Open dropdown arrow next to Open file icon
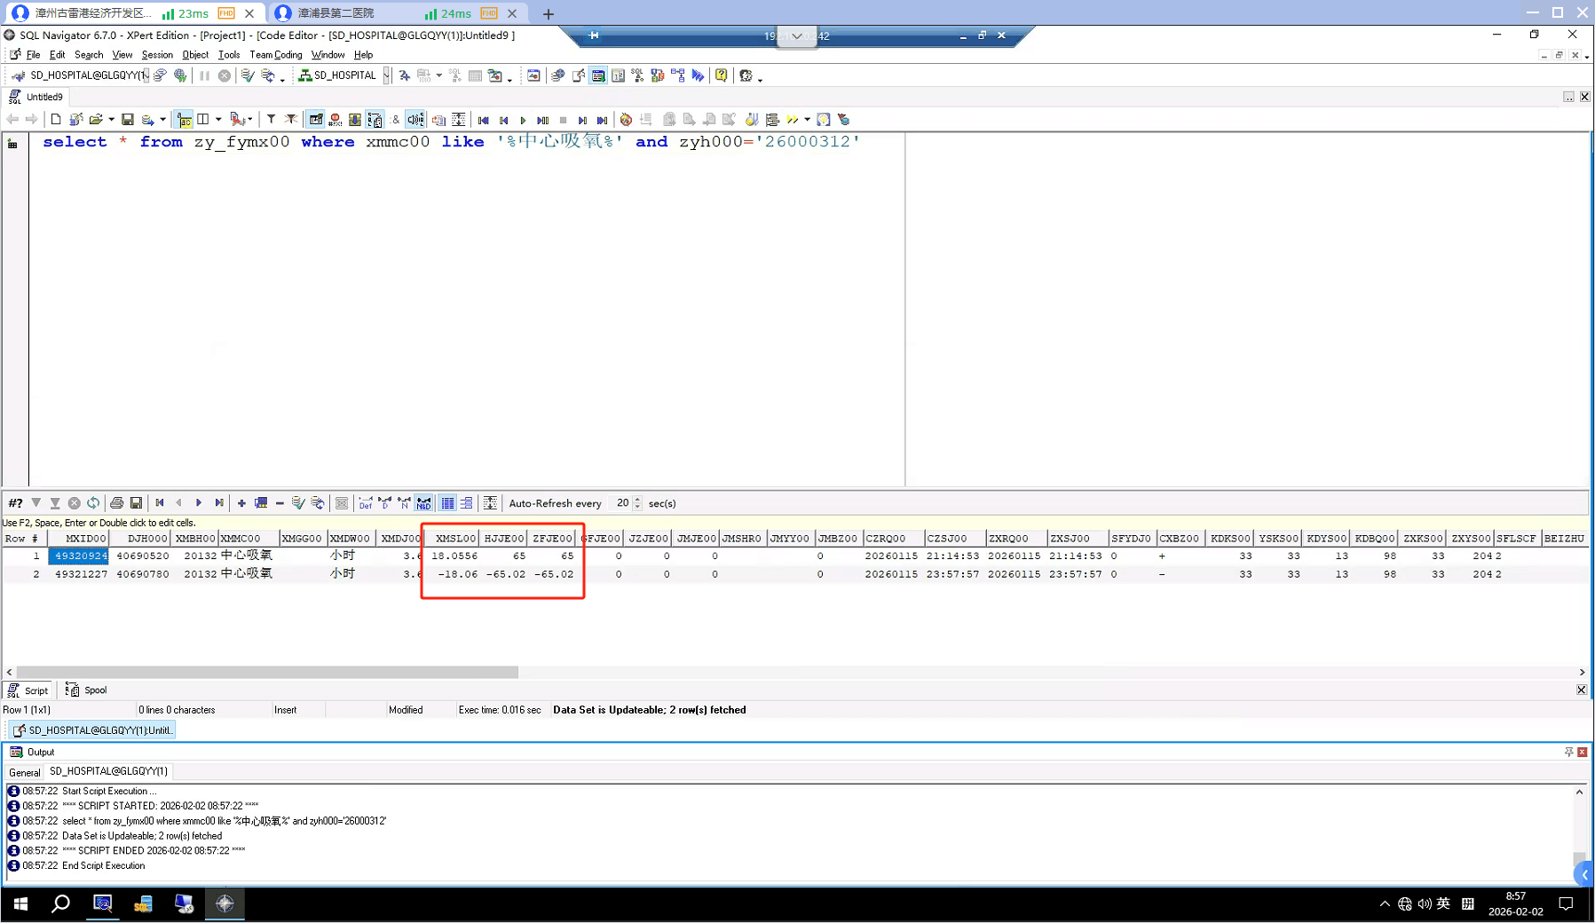This screenshot has width=1595, height=923. [x=111, y=120]
